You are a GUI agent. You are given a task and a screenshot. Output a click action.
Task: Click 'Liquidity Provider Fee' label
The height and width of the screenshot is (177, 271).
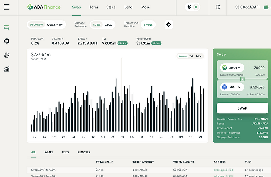(x=230, y=119)
